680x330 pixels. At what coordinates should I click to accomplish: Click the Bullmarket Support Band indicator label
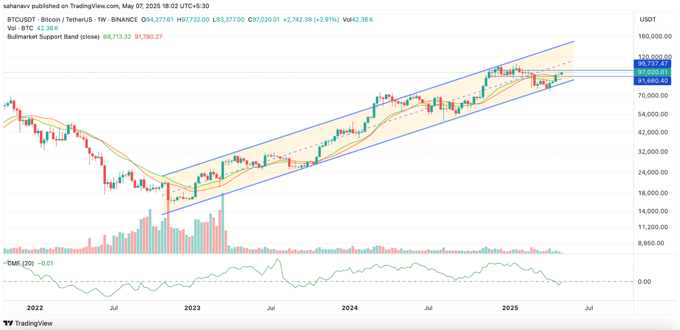coord(53,37)
